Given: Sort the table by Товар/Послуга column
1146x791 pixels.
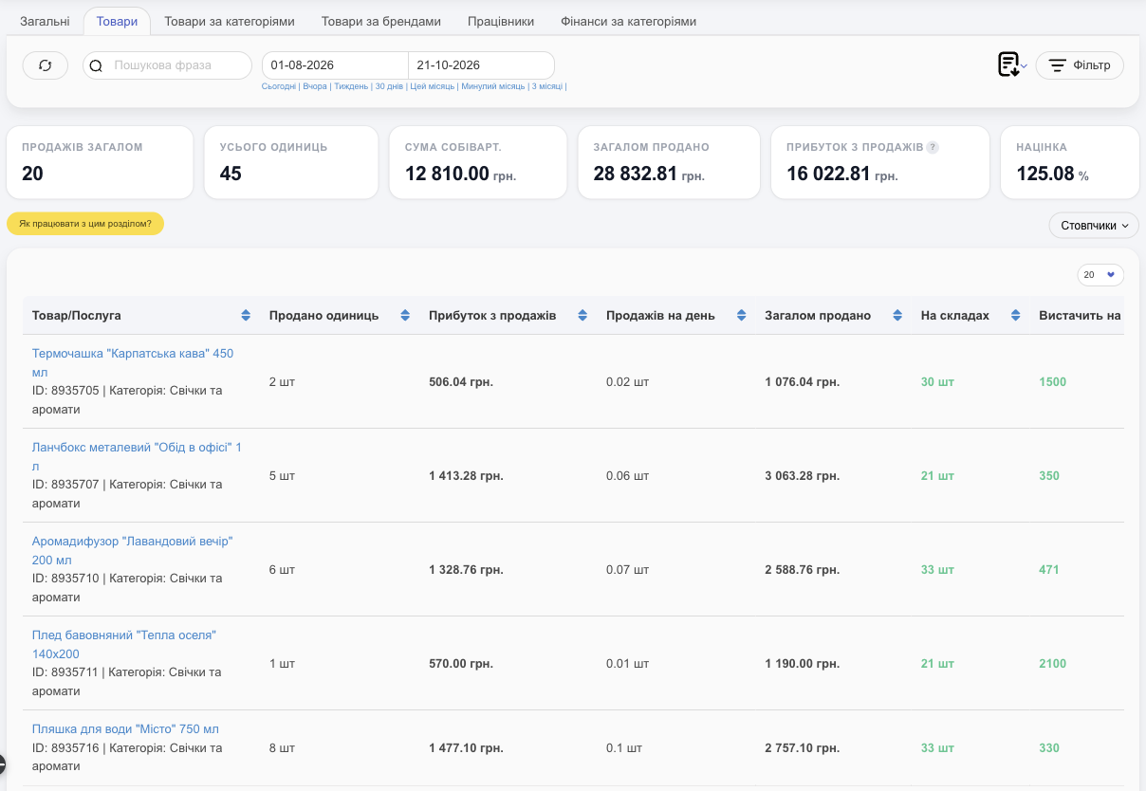Looking at the screenshot, I should point(246,316).
